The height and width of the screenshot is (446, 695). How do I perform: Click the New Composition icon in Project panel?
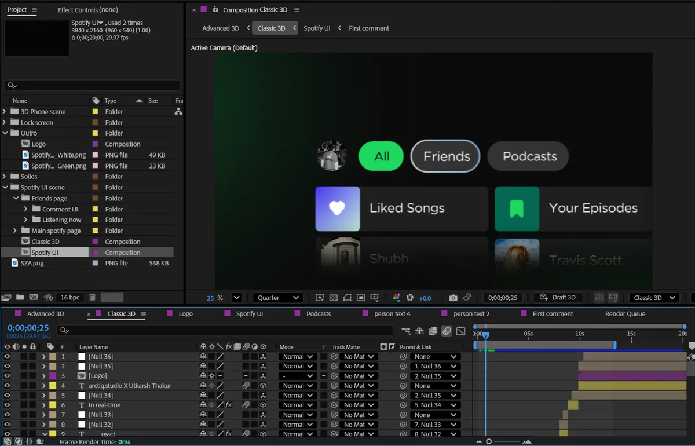[x=34, y=297]
